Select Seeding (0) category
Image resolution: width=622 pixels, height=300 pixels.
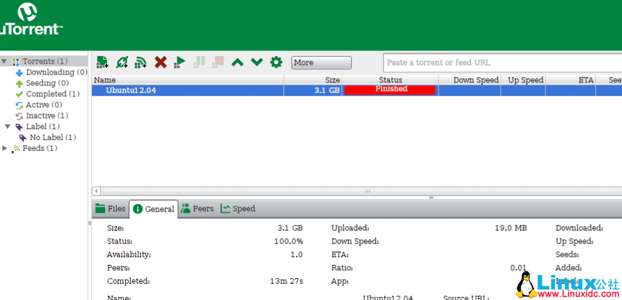[47, 83]
